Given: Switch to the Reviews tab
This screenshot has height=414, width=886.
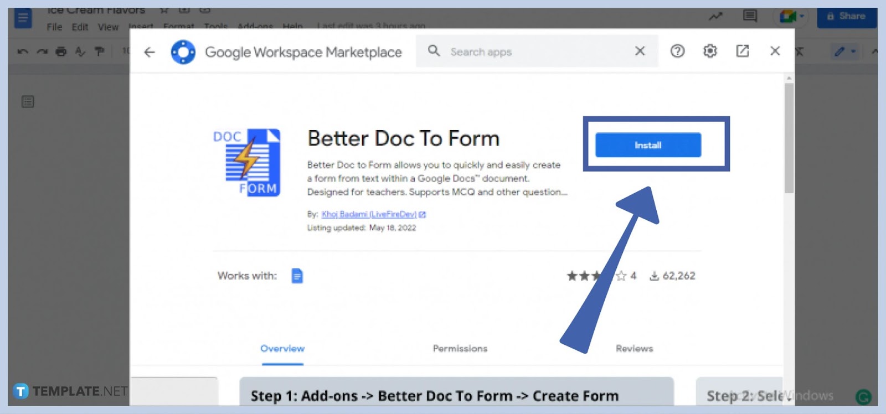Looking at the screenshot, I should pyautogui.click(x=634, y=348).
